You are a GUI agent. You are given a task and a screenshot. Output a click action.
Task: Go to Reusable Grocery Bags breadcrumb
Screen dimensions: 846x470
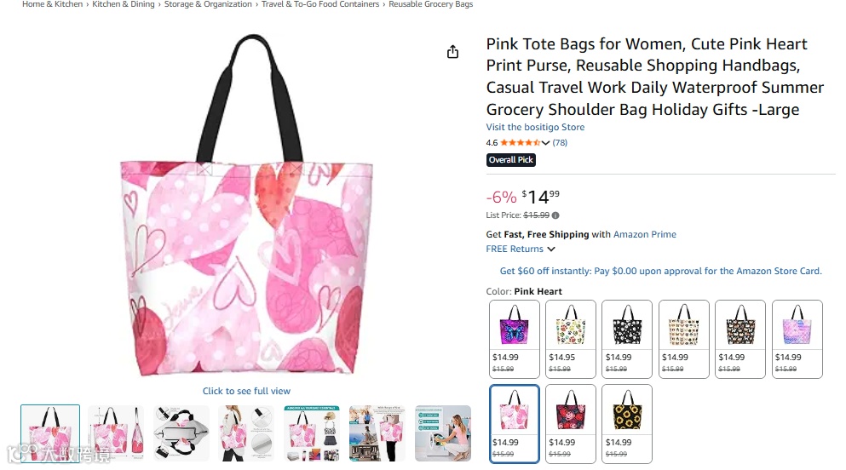click(x=430, y=4)
